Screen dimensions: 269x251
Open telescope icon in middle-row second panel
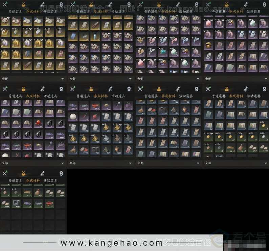tap(110, 89)
